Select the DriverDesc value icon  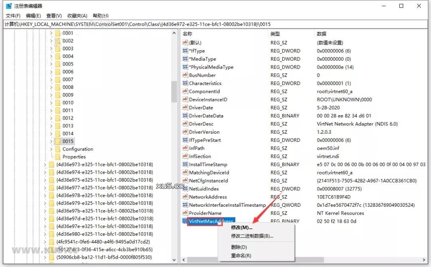185,124
